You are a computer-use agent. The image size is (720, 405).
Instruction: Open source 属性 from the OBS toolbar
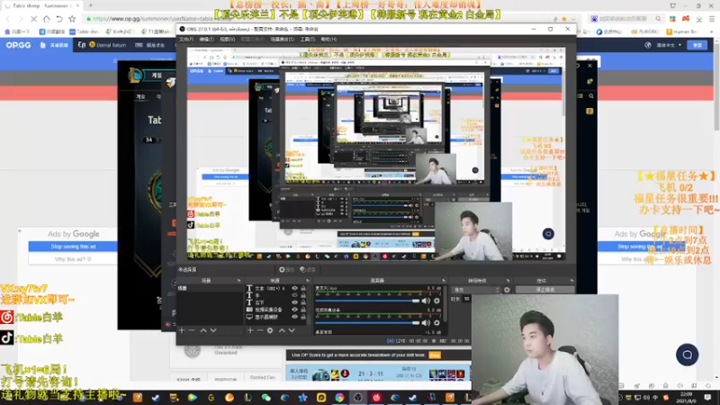(286, 269)
